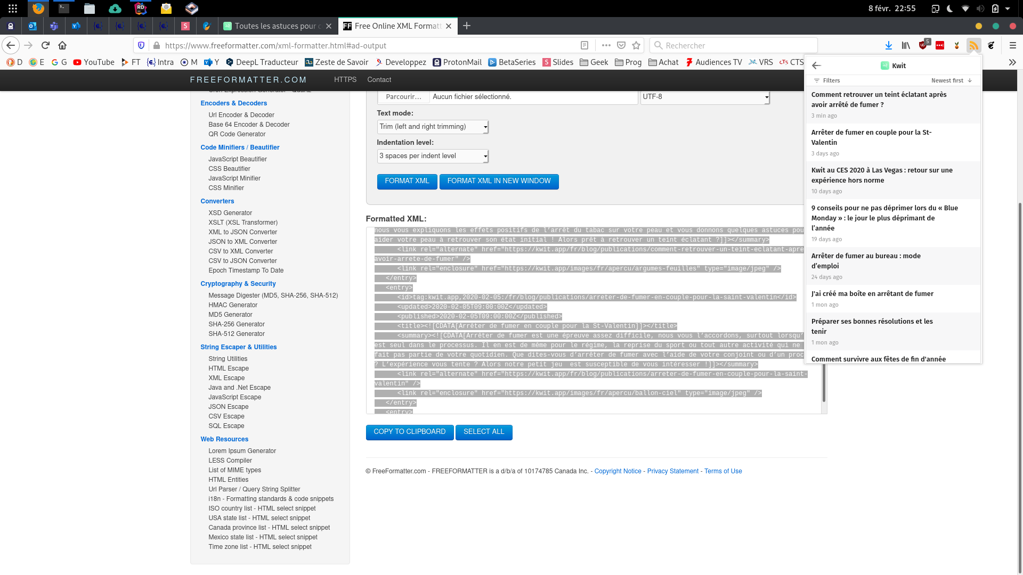Toggle reader view icon in URL bar
The width and height of the screenshot is (1023, 575).
[x=584, y=46]
